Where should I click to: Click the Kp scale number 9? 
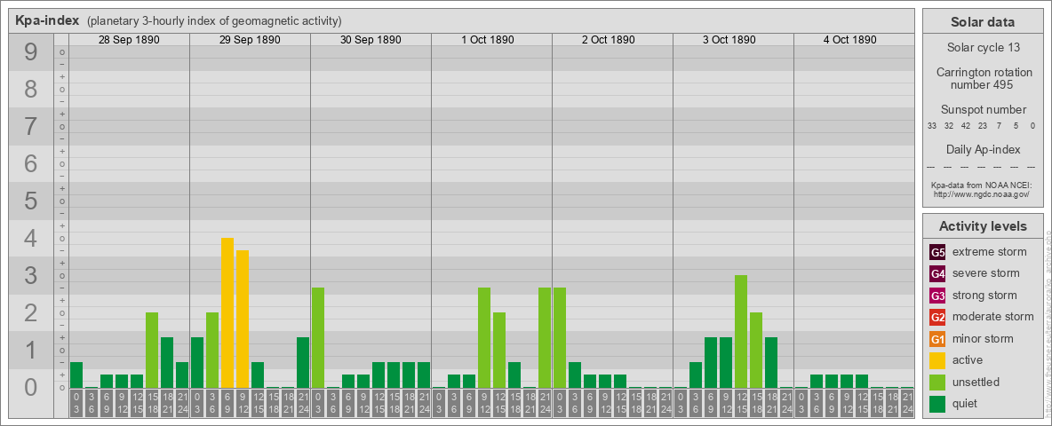(31, 52)
